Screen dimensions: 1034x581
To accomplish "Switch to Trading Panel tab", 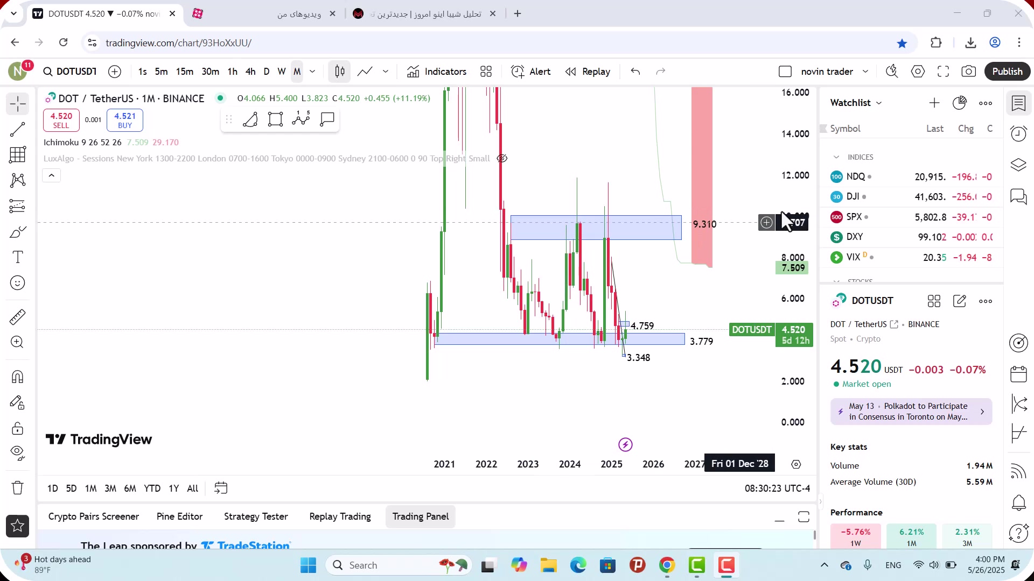I will coord(421,516).
